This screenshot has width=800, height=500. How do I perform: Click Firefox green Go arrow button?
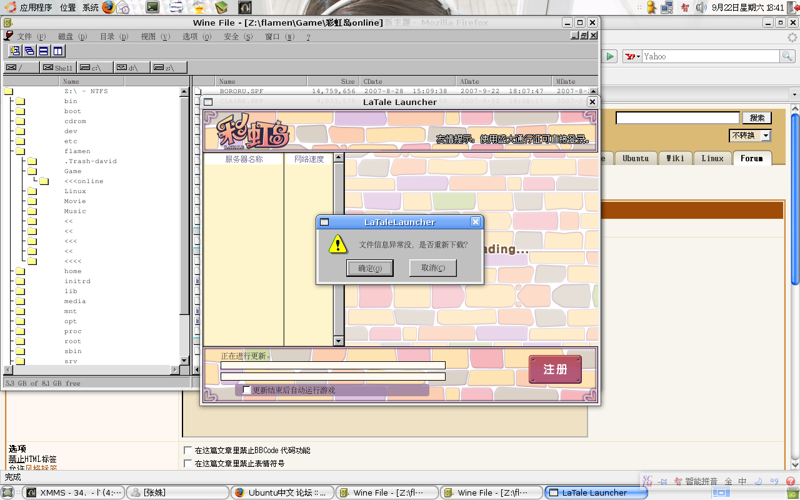[x=610, y=56]
